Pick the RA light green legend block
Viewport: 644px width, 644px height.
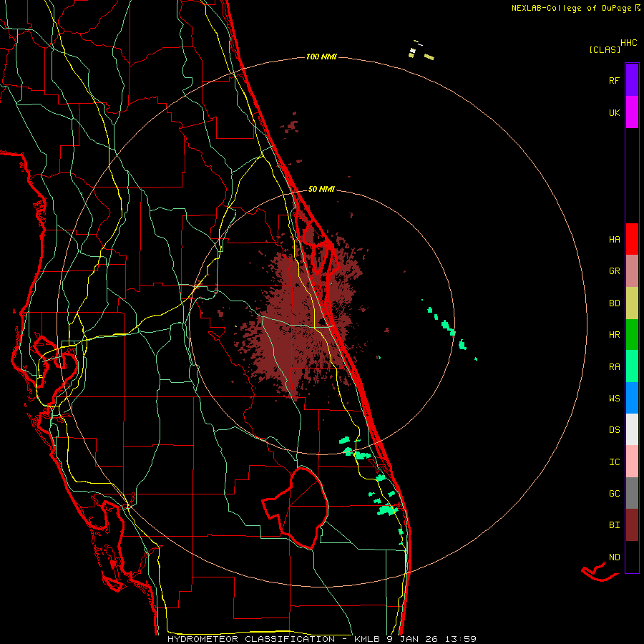click(632, 366)
